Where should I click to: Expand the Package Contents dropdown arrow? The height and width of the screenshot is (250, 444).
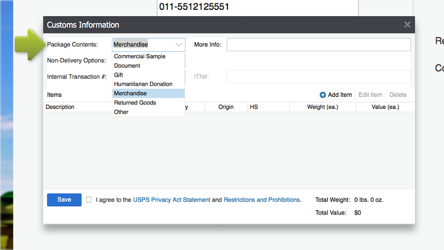179,45
